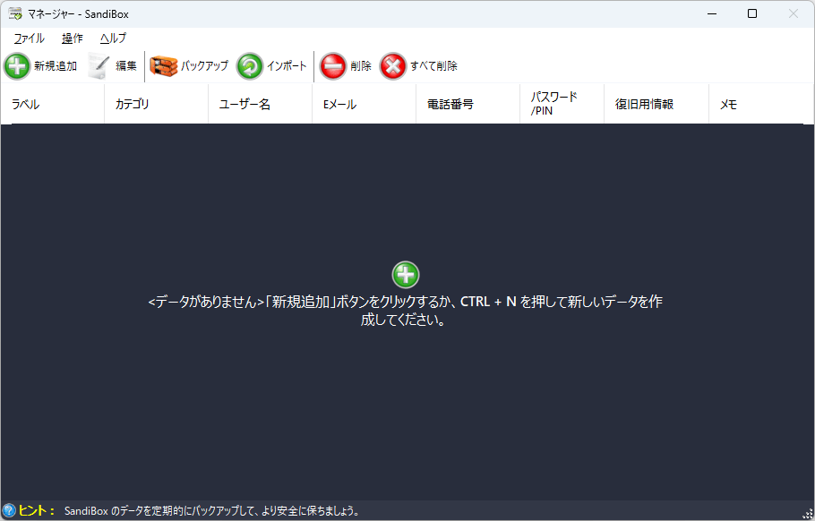This screenshot has width=815, height=521.
Task: Click the red 削除 minus icon
Action: coord(332,66)
